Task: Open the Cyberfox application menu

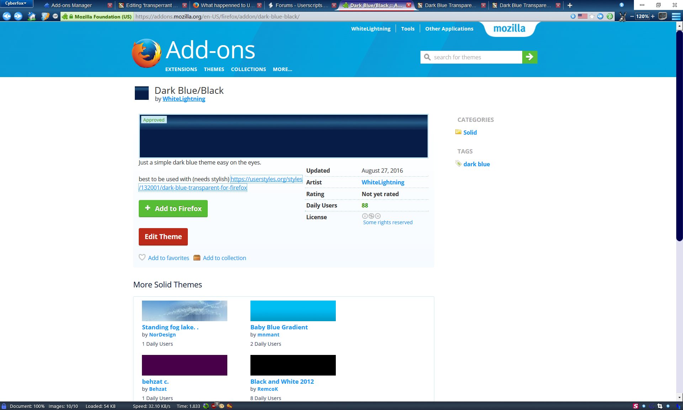Action: (16, 4)
